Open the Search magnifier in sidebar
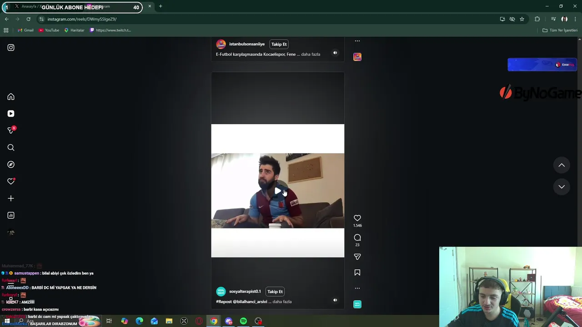This screenshot has height=327, width=582. tap(11, 148)
